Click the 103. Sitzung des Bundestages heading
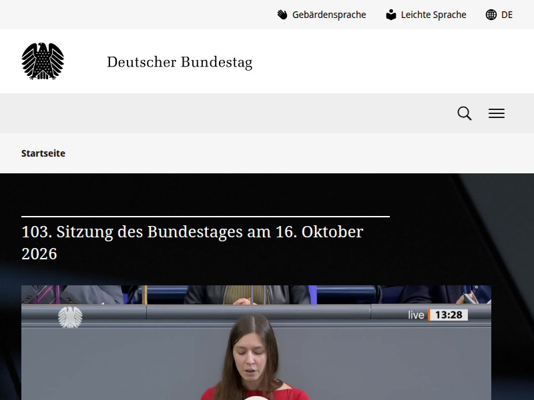The image size is (534, 400). [192, 243]
